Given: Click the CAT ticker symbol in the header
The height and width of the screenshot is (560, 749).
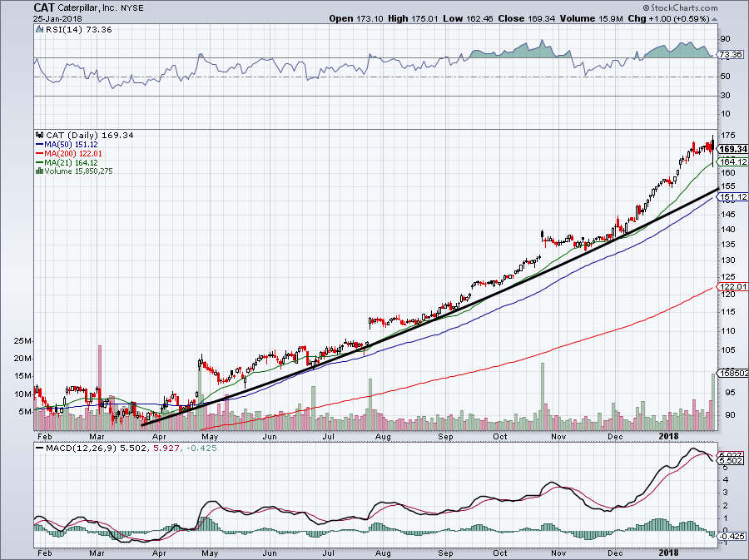Looking at the screenshot, I should tap(43, 7).
